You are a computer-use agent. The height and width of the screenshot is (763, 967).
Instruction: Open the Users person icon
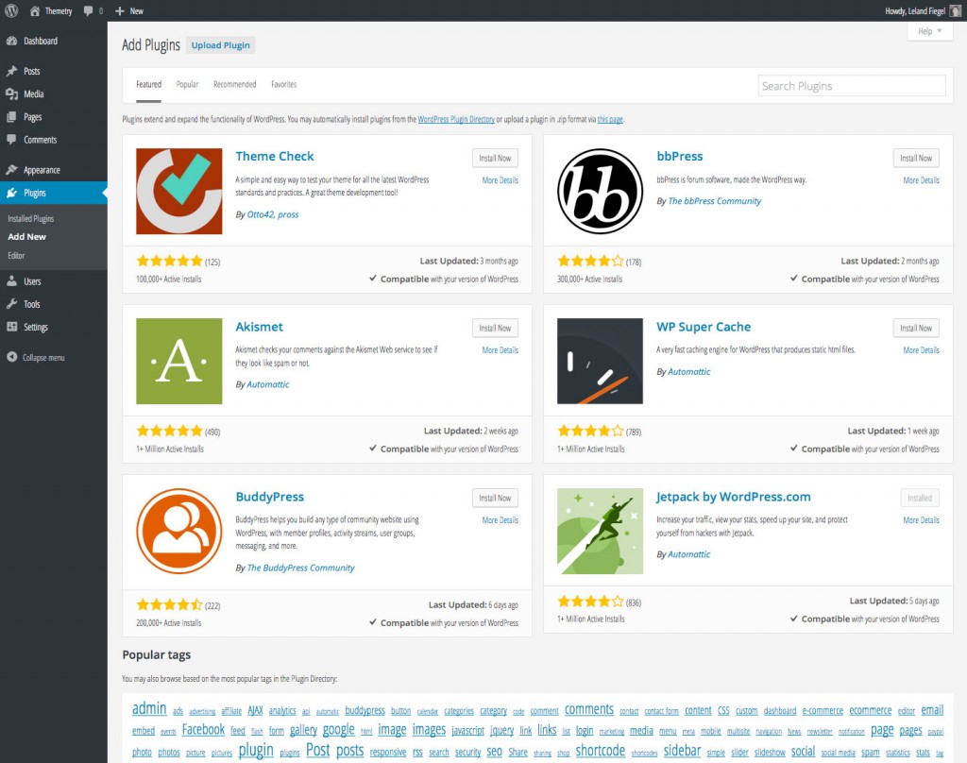(13, 280)
